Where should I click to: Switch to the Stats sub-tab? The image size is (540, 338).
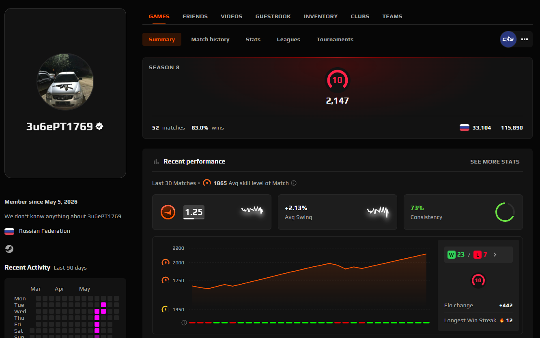click(x=253, y=39)
